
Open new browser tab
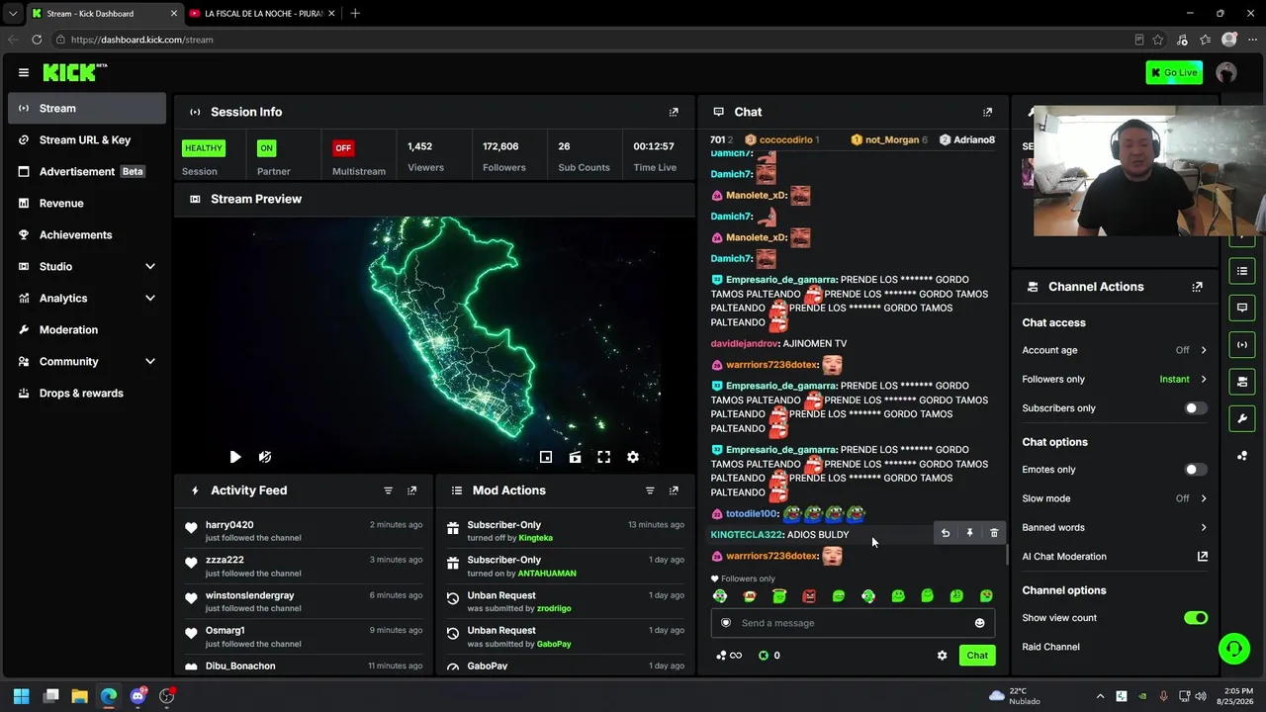[x=355, y=13]
